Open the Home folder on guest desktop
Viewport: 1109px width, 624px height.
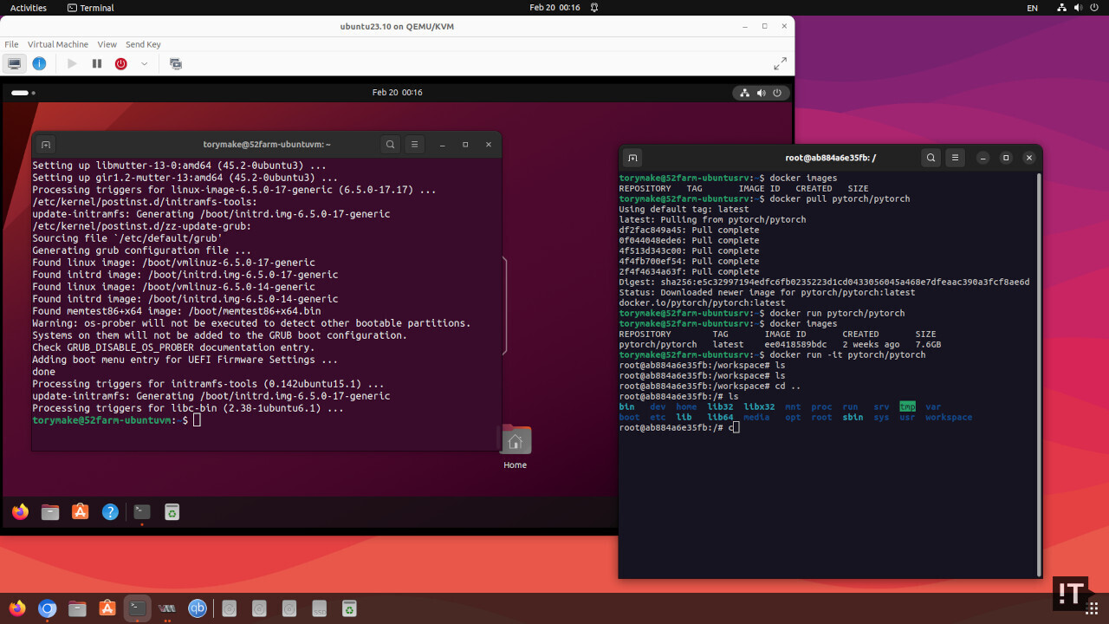point(516,442)
